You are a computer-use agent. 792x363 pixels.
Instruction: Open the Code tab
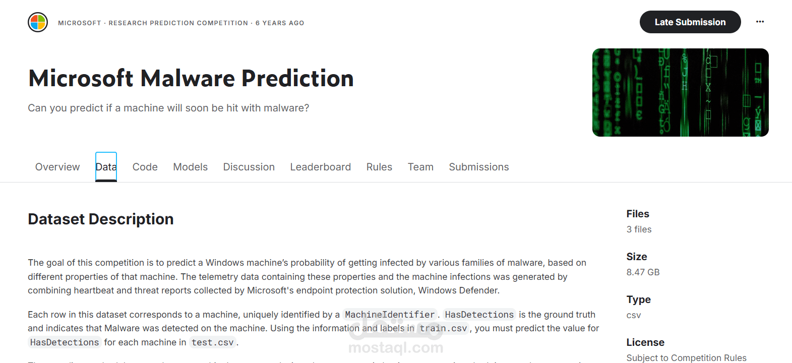click(145, 167)
